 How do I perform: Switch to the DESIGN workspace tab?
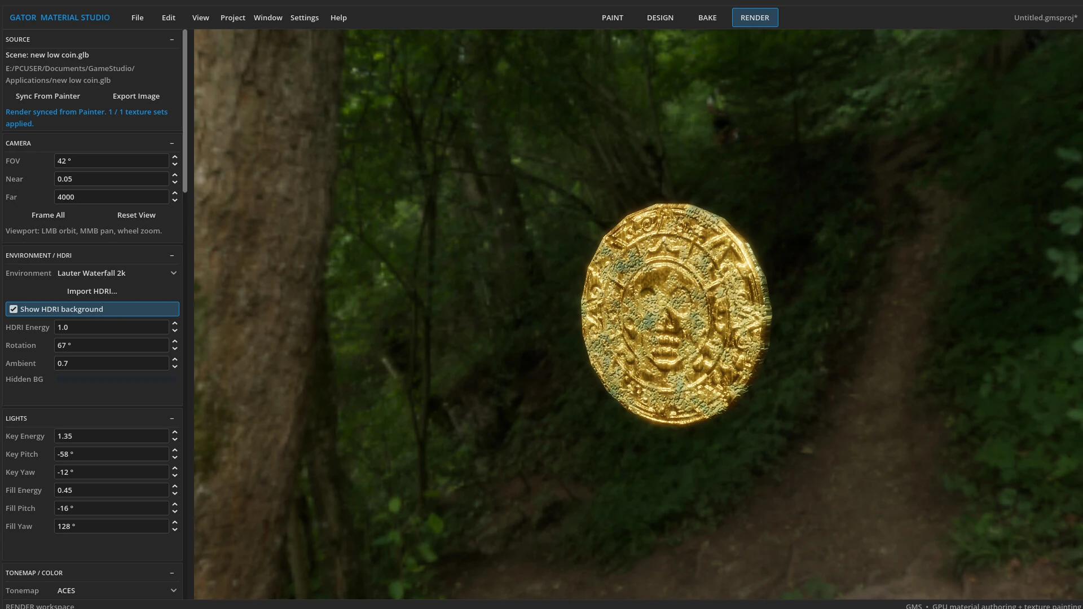[661, 17]
